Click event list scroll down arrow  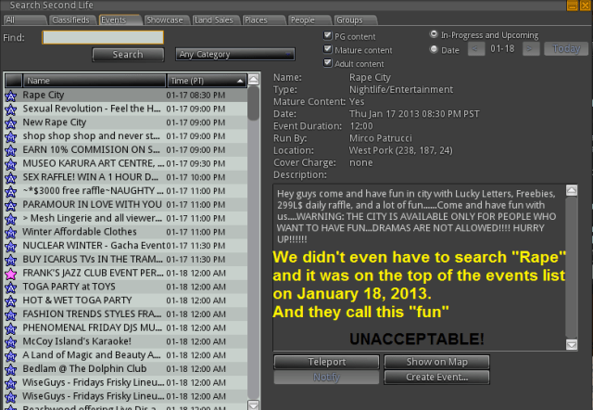254,405
